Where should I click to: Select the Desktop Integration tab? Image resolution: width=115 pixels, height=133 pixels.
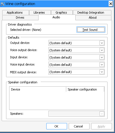coord(92,12)
